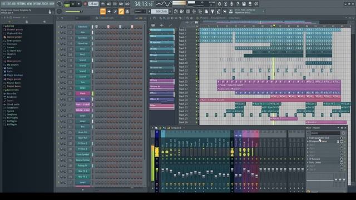Click the Master mixer track strip
Image resolution: width=356 pixels, height=200 pixels.
coord(157,161)
